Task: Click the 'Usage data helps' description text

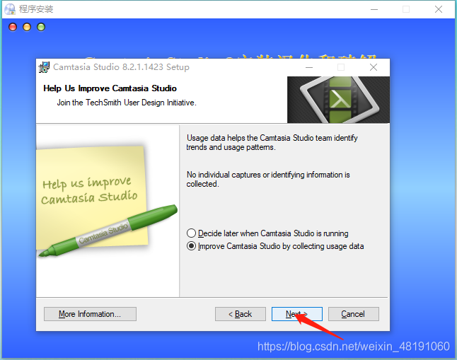Action: click(272, 143)
